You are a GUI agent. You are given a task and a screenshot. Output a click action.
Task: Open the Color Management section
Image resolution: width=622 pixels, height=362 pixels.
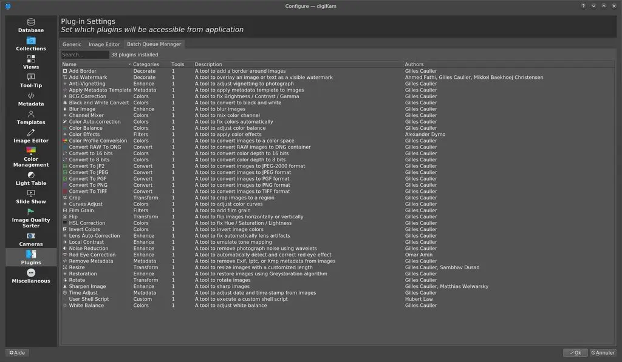coord(30,158)
